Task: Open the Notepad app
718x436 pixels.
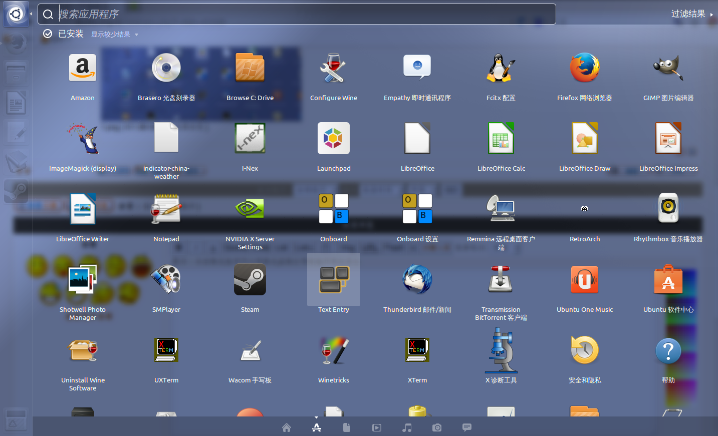Action: (x=166, y=209)
